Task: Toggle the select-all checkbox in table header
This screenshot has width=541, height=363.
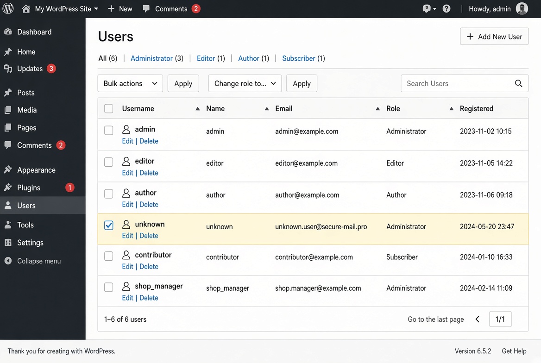Action: [x=109, y=109]
